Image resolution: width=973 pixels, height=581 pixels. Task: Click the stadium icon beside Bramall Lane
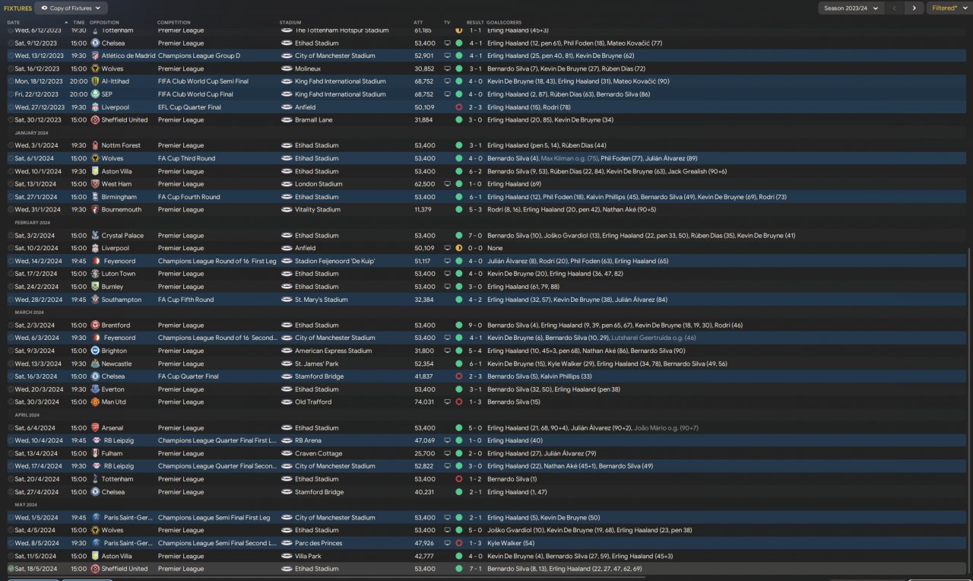pos(287,120)
